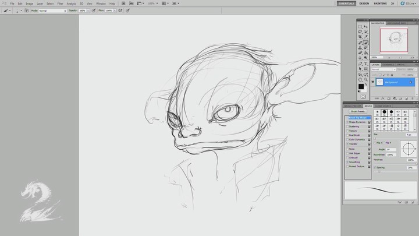Select the Paint Bucket tool
Image resolution: width=419 pixels, height=236 pixels.
366,52
